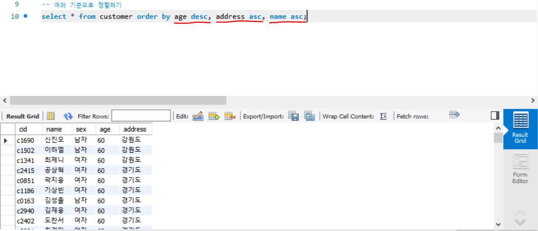Select the name cell 곽지웅
Image resolution: width=538 pixels, height=231 pixels.
pos(57,180)
